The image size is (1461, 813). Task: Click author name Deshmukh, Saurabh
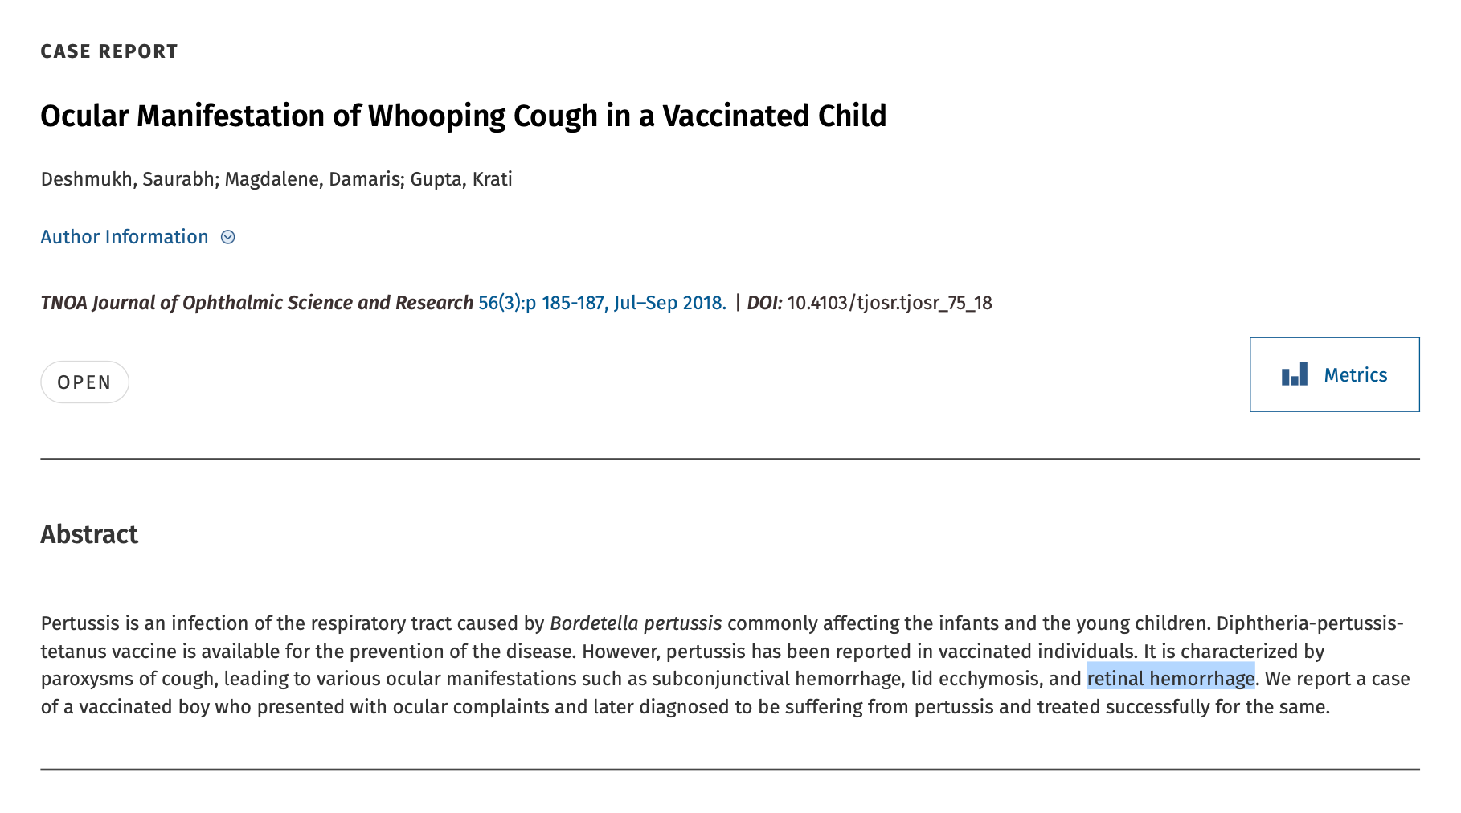127,178
